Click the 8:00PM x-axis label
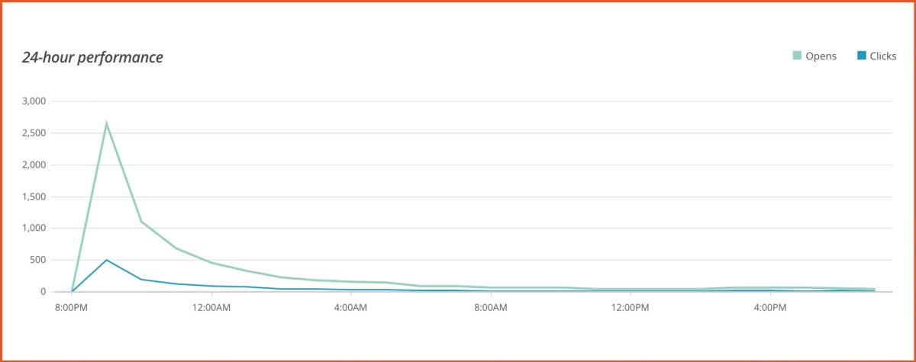The height and width of the screenshot is (362, 916). click(71, 307)
